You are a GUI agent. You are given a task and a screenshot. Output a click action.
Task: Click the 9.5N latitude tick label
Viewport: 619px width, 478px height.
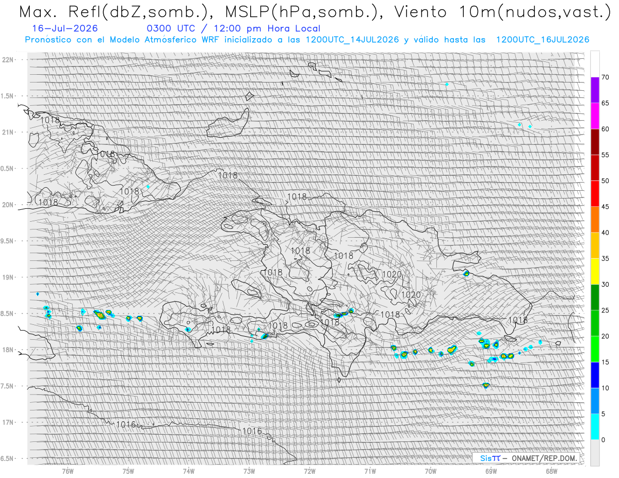[8, 241]
